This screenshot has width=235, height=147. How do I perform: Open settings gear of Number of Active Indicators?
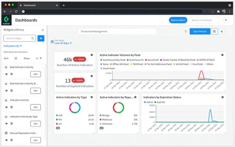(x=92, y=55)
